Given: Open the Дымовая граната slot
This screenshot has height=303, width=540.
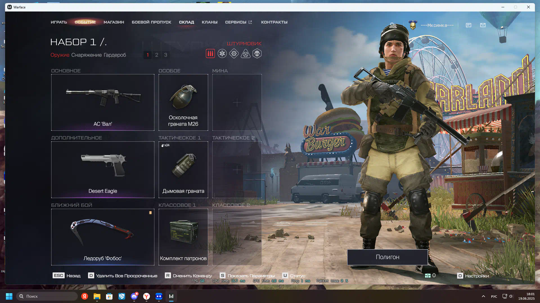Looking at the screenshot, I should click(x=183, y=170).
